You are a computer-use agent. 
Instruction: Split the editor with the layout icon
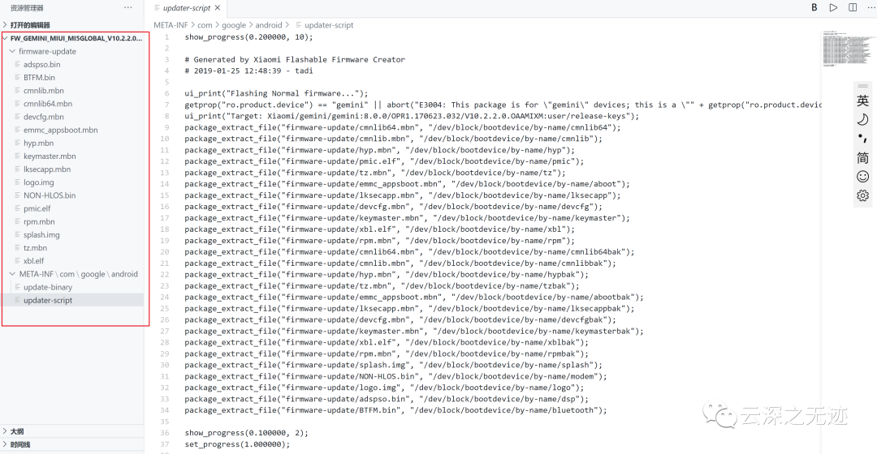(x=853, y=7)
